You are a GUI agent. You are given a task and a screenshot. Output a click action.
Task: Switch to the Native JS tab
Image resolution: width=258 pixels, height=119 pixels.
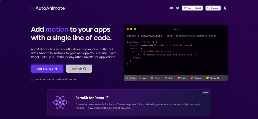click(213, 78)
